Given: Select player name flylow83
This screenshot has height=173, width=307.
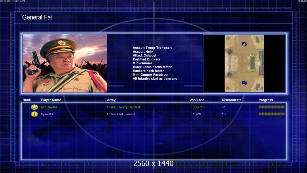Looking at the screenshot, I should (47, 114).
